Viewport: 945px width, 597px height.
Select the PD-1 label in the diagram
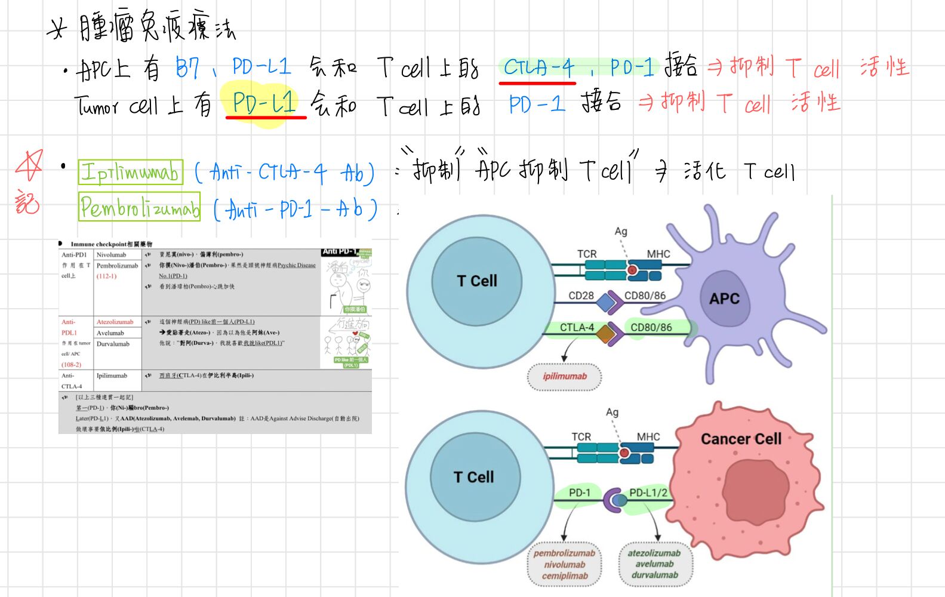(x=579, y=493)
